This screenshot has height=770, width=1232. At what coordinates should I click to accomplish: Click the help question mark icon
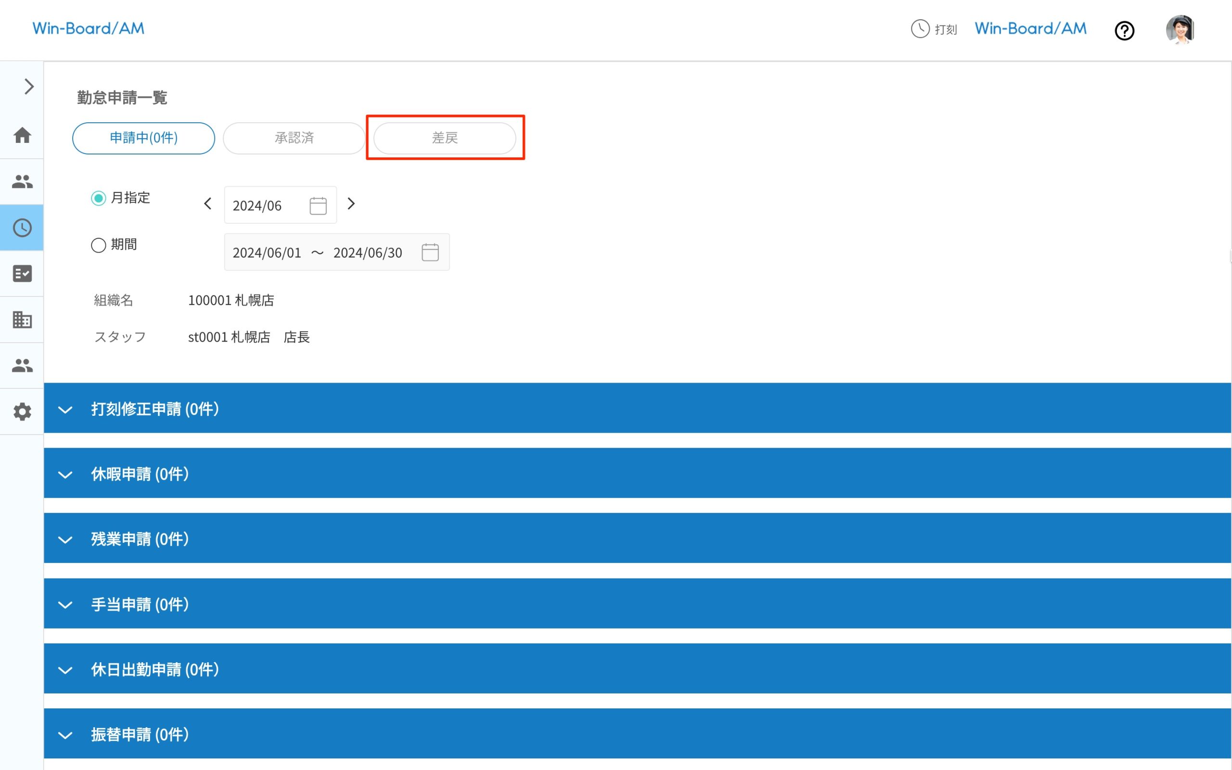click(x=1125, y=30)
